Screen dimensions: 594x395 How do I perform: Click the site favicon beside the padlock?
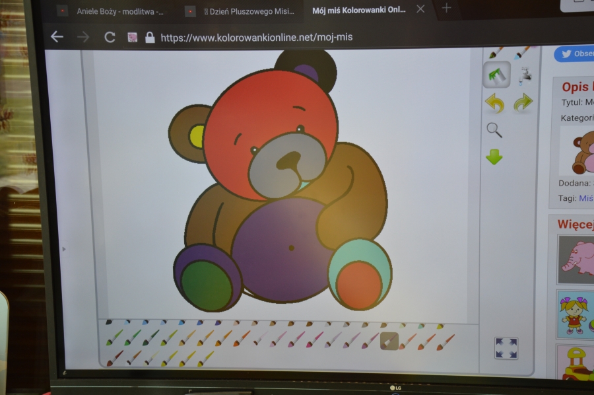click(132, 37)
